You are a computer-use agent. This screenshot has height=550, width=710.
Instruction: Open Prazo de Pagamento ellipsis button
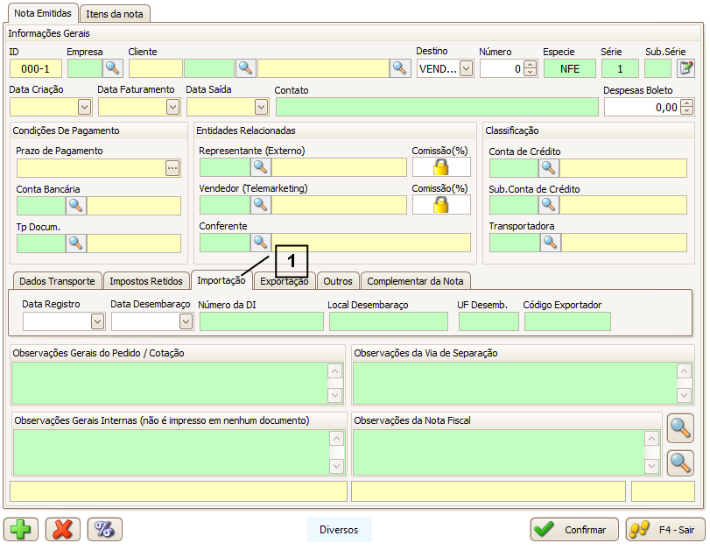(x=172, y=168)
